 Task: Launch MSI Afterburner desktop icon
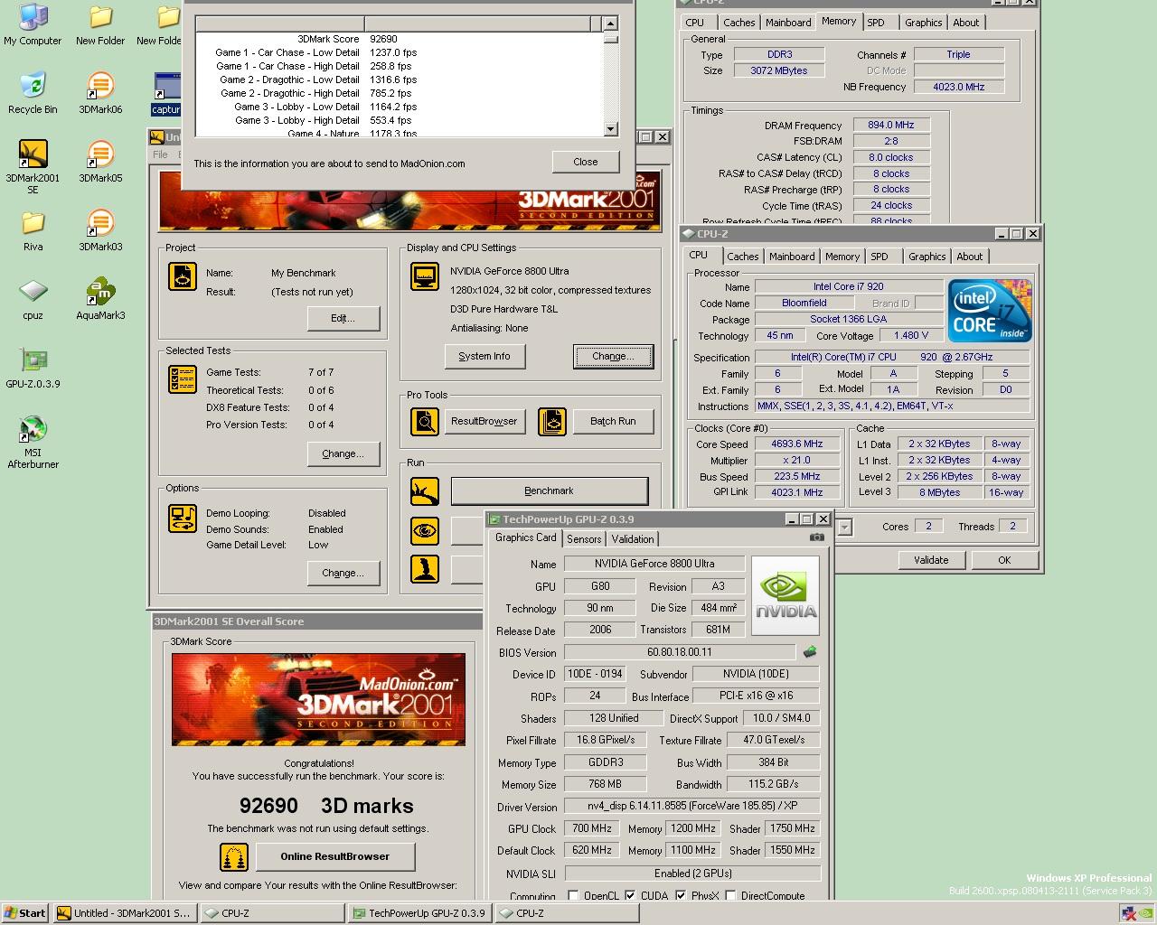click(x=33, y=441)
